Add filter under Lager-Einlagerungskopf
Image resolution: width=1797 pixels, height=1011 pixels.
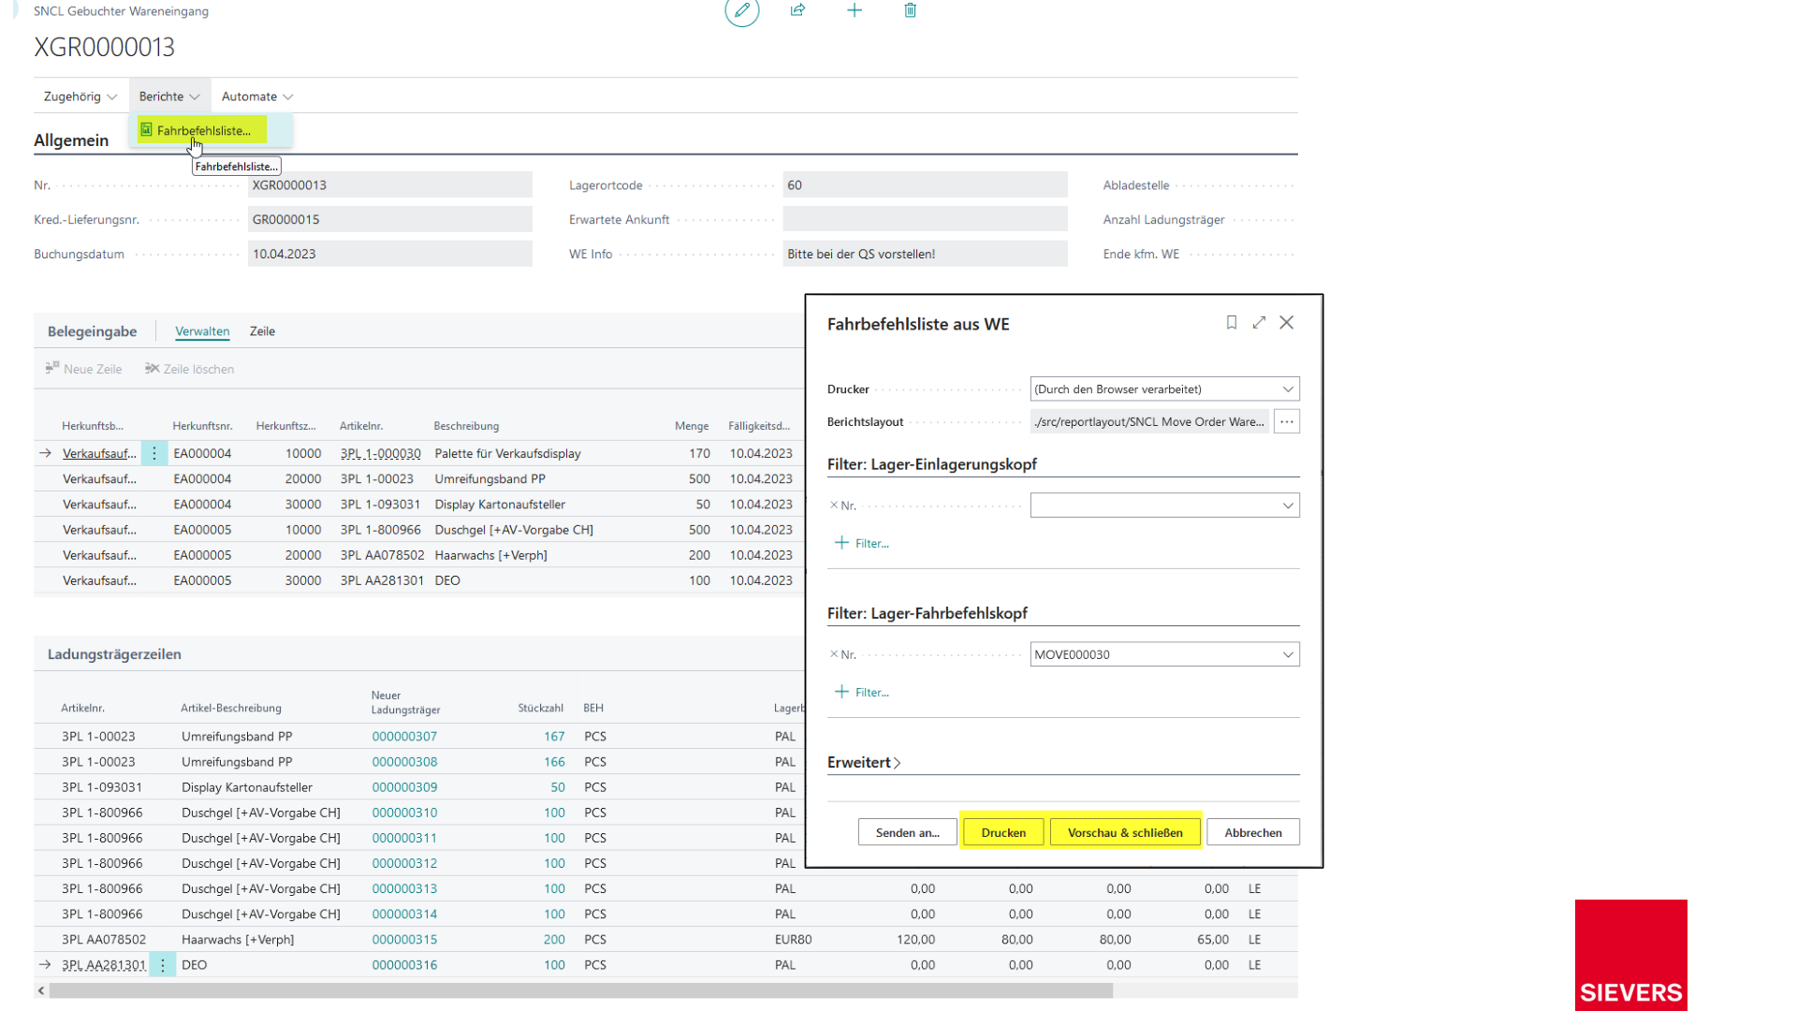(x=862, y=543)
